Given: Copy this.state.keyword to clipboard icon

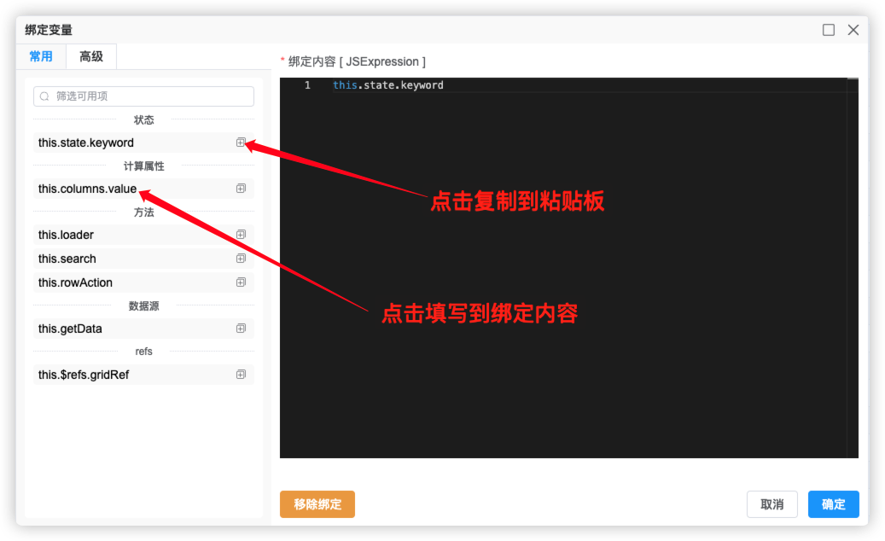Looking at the screenshot, I should click(241, 143).
